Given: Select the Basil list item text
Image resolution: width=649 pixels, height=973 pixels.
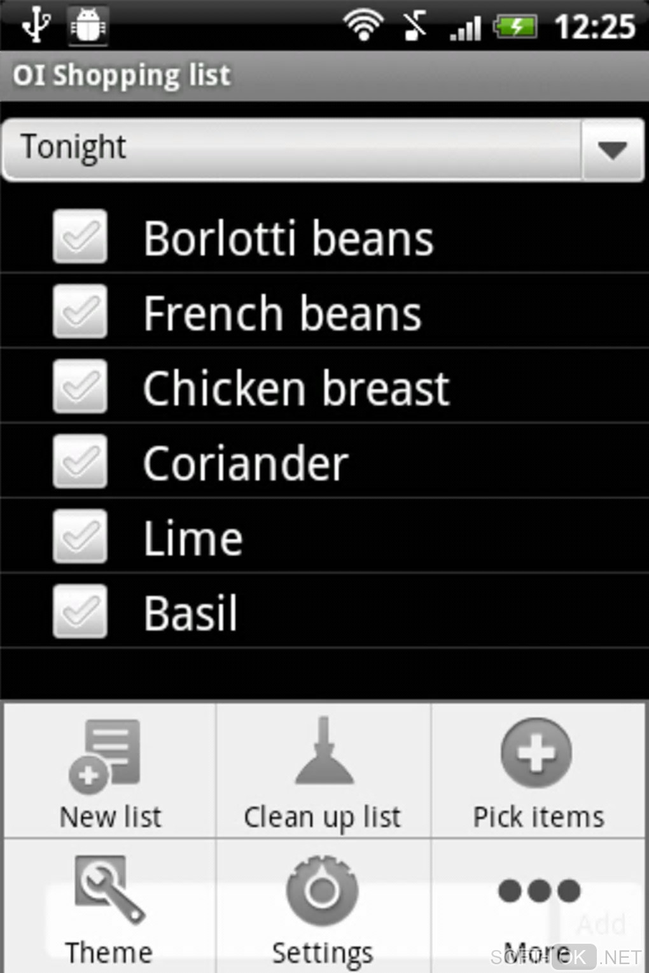Looking at the screenshot, I should [191, 613].
